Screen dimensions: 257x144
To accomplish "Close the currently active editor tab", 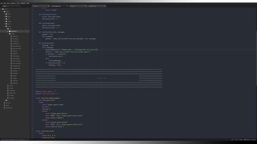I will coord(67,6).
